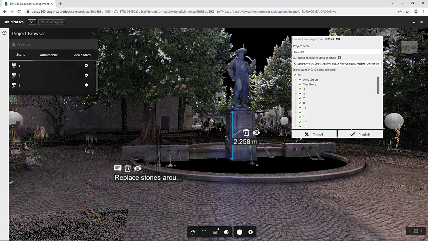Toggle the Alley Group checkbox
Screen dimensions: 428x241
point(300,80)
